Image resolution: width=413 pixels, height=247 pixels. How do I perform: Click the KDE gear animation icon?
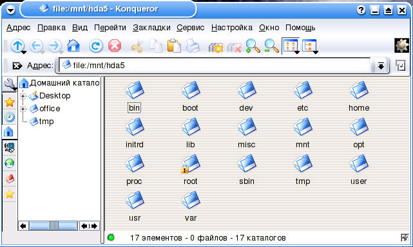click(x=401, y=46)
